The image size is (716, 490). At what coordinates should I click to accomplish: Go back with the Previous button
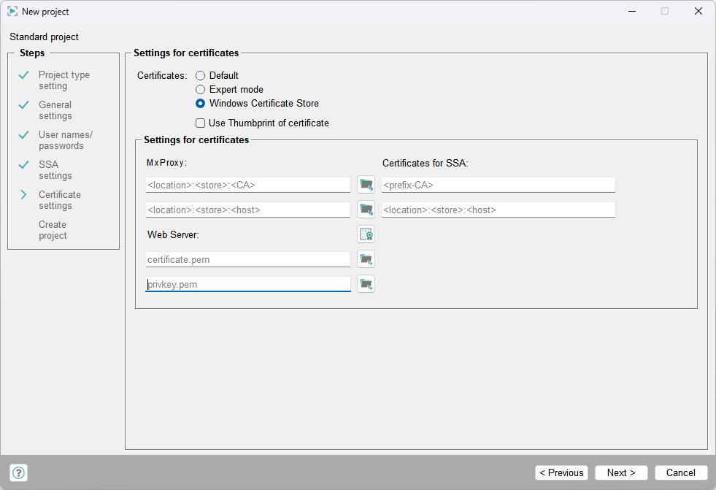(561, 472)
